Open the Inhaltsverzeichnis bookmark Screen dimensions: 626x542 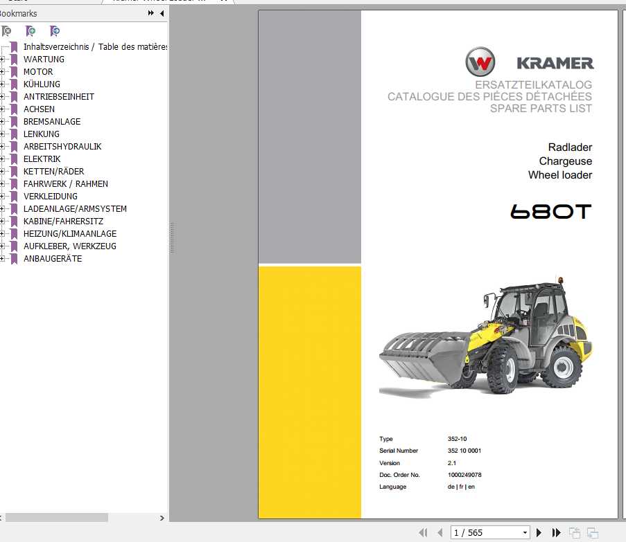(95, 46)
